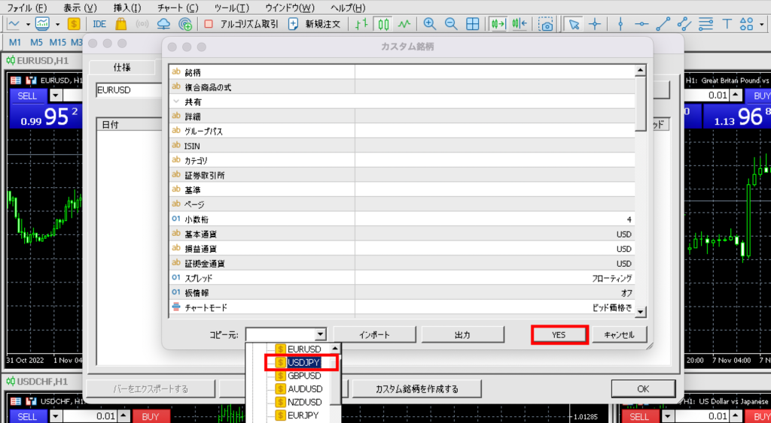
Task: Select the M5 timeframe
Action: (36, 42)
